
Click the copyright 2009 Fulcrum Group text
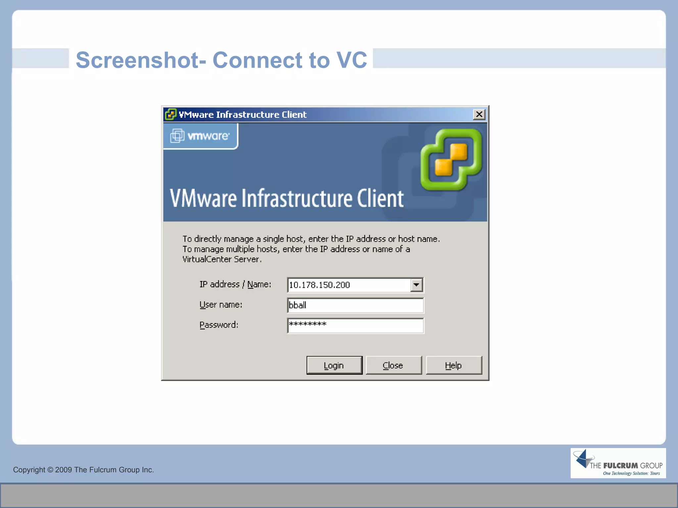83,470
